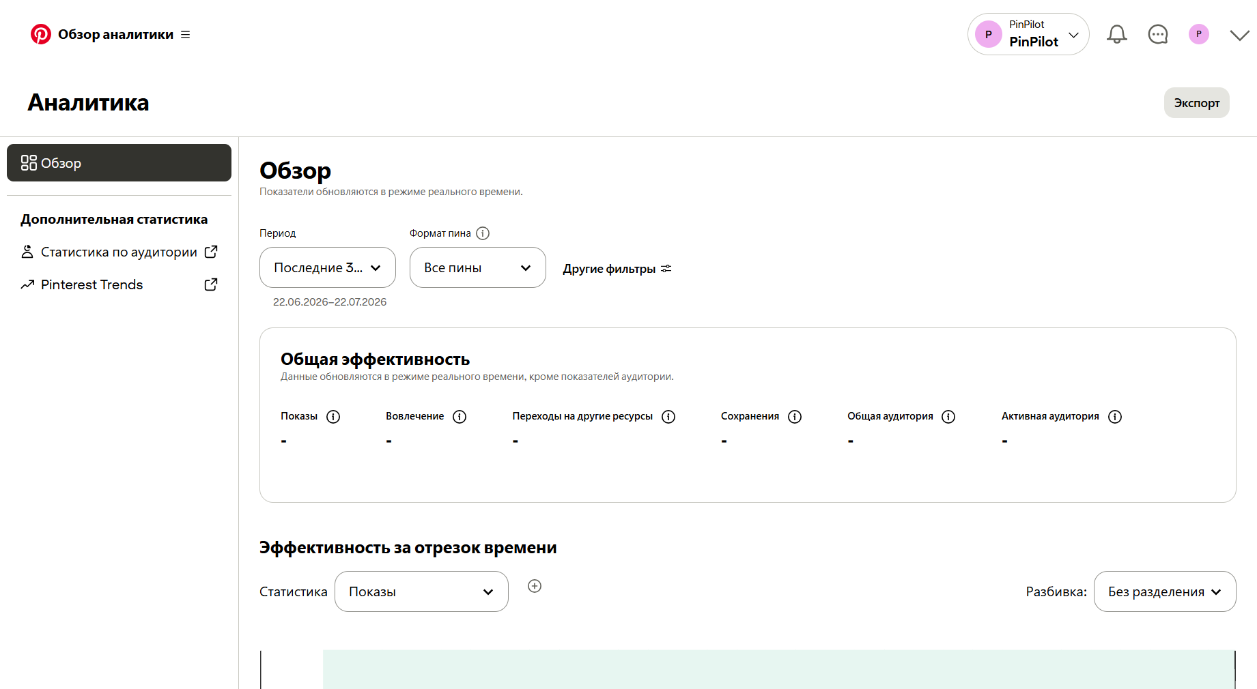Click the Экспорт button
This screenshot has width=1257, height=689.
click(x=1197, y=103)
